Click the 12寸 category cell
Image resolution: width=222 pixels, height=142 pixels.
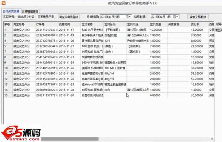[x=115, y=41]
